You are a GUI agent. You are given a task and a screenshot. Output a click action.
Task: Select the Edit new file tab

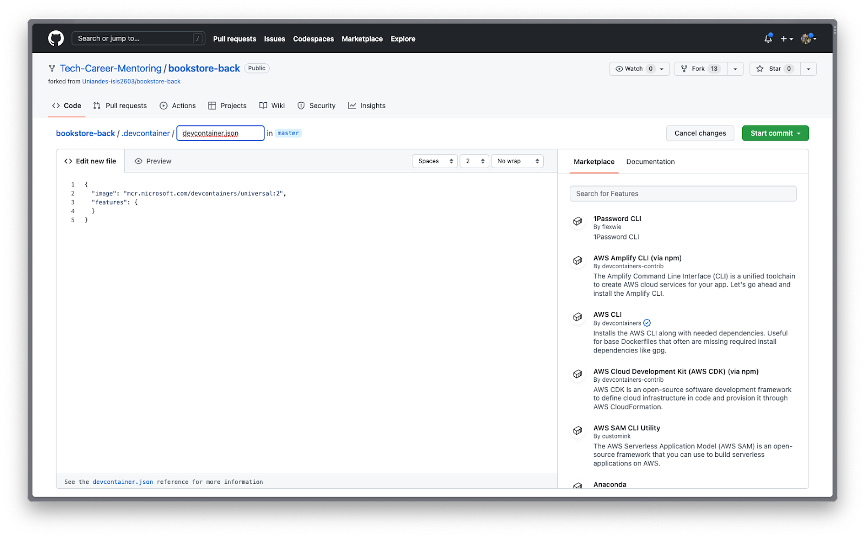tap(90, 161)
